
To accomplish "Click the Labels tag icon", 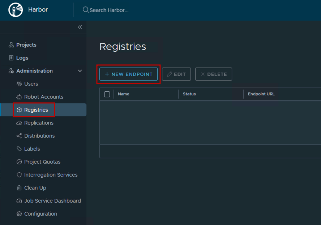I will [x=19, y=149].
